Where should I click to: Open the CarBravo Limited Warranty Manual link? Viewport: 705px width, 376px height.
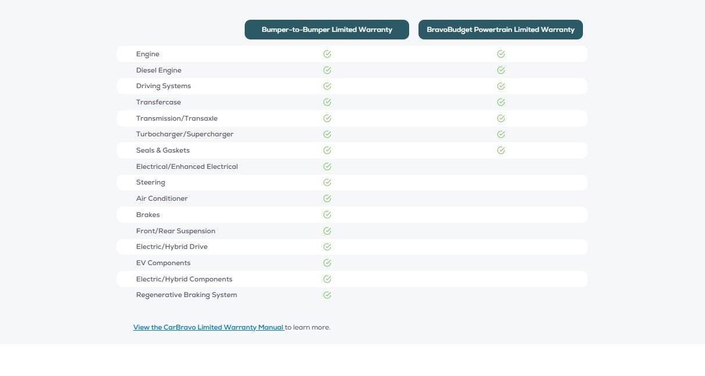208,327
